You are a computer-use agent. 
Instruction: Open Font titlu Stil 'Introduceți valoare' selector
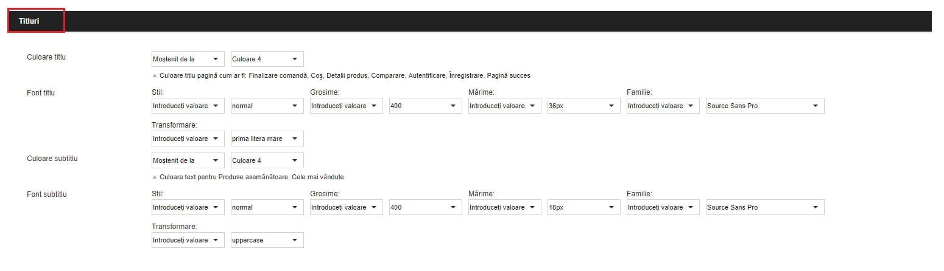[x=188, y=106]
